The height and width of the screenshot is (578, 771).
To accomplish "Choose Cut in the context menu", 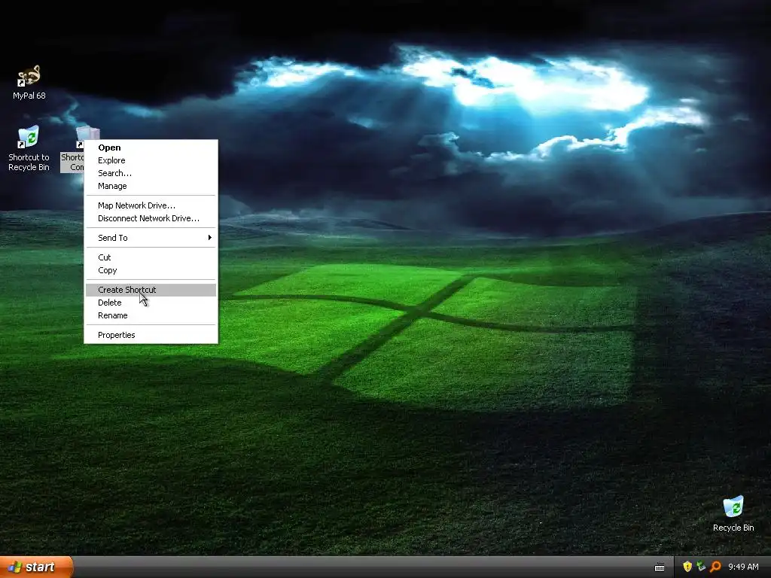I will point(151,257).
